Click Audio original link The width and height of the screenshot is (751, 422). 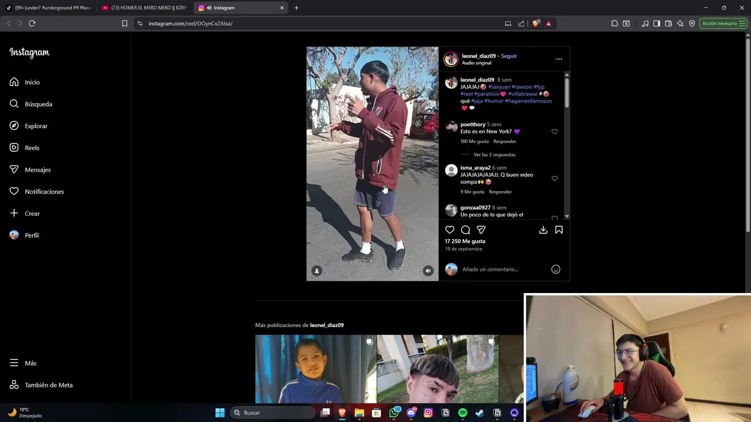coord(476,63)
